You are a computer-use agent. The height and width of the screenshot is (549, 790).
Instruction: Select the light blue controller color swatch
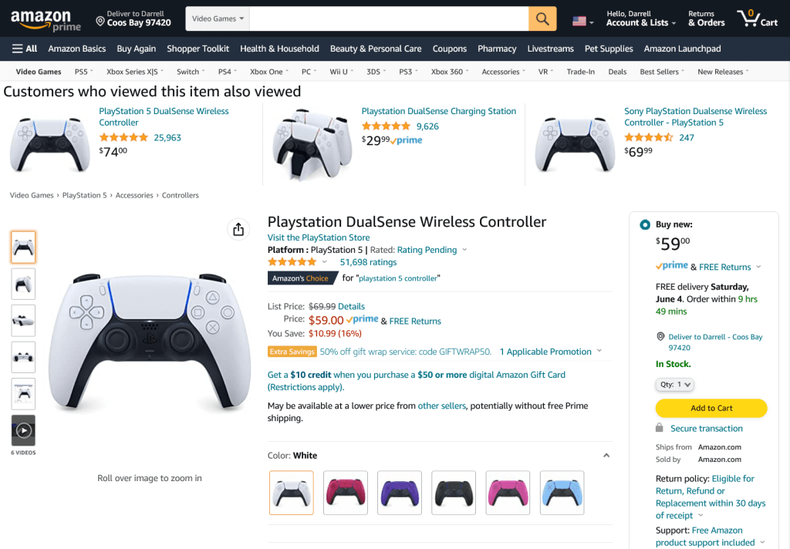click(562, 492)
